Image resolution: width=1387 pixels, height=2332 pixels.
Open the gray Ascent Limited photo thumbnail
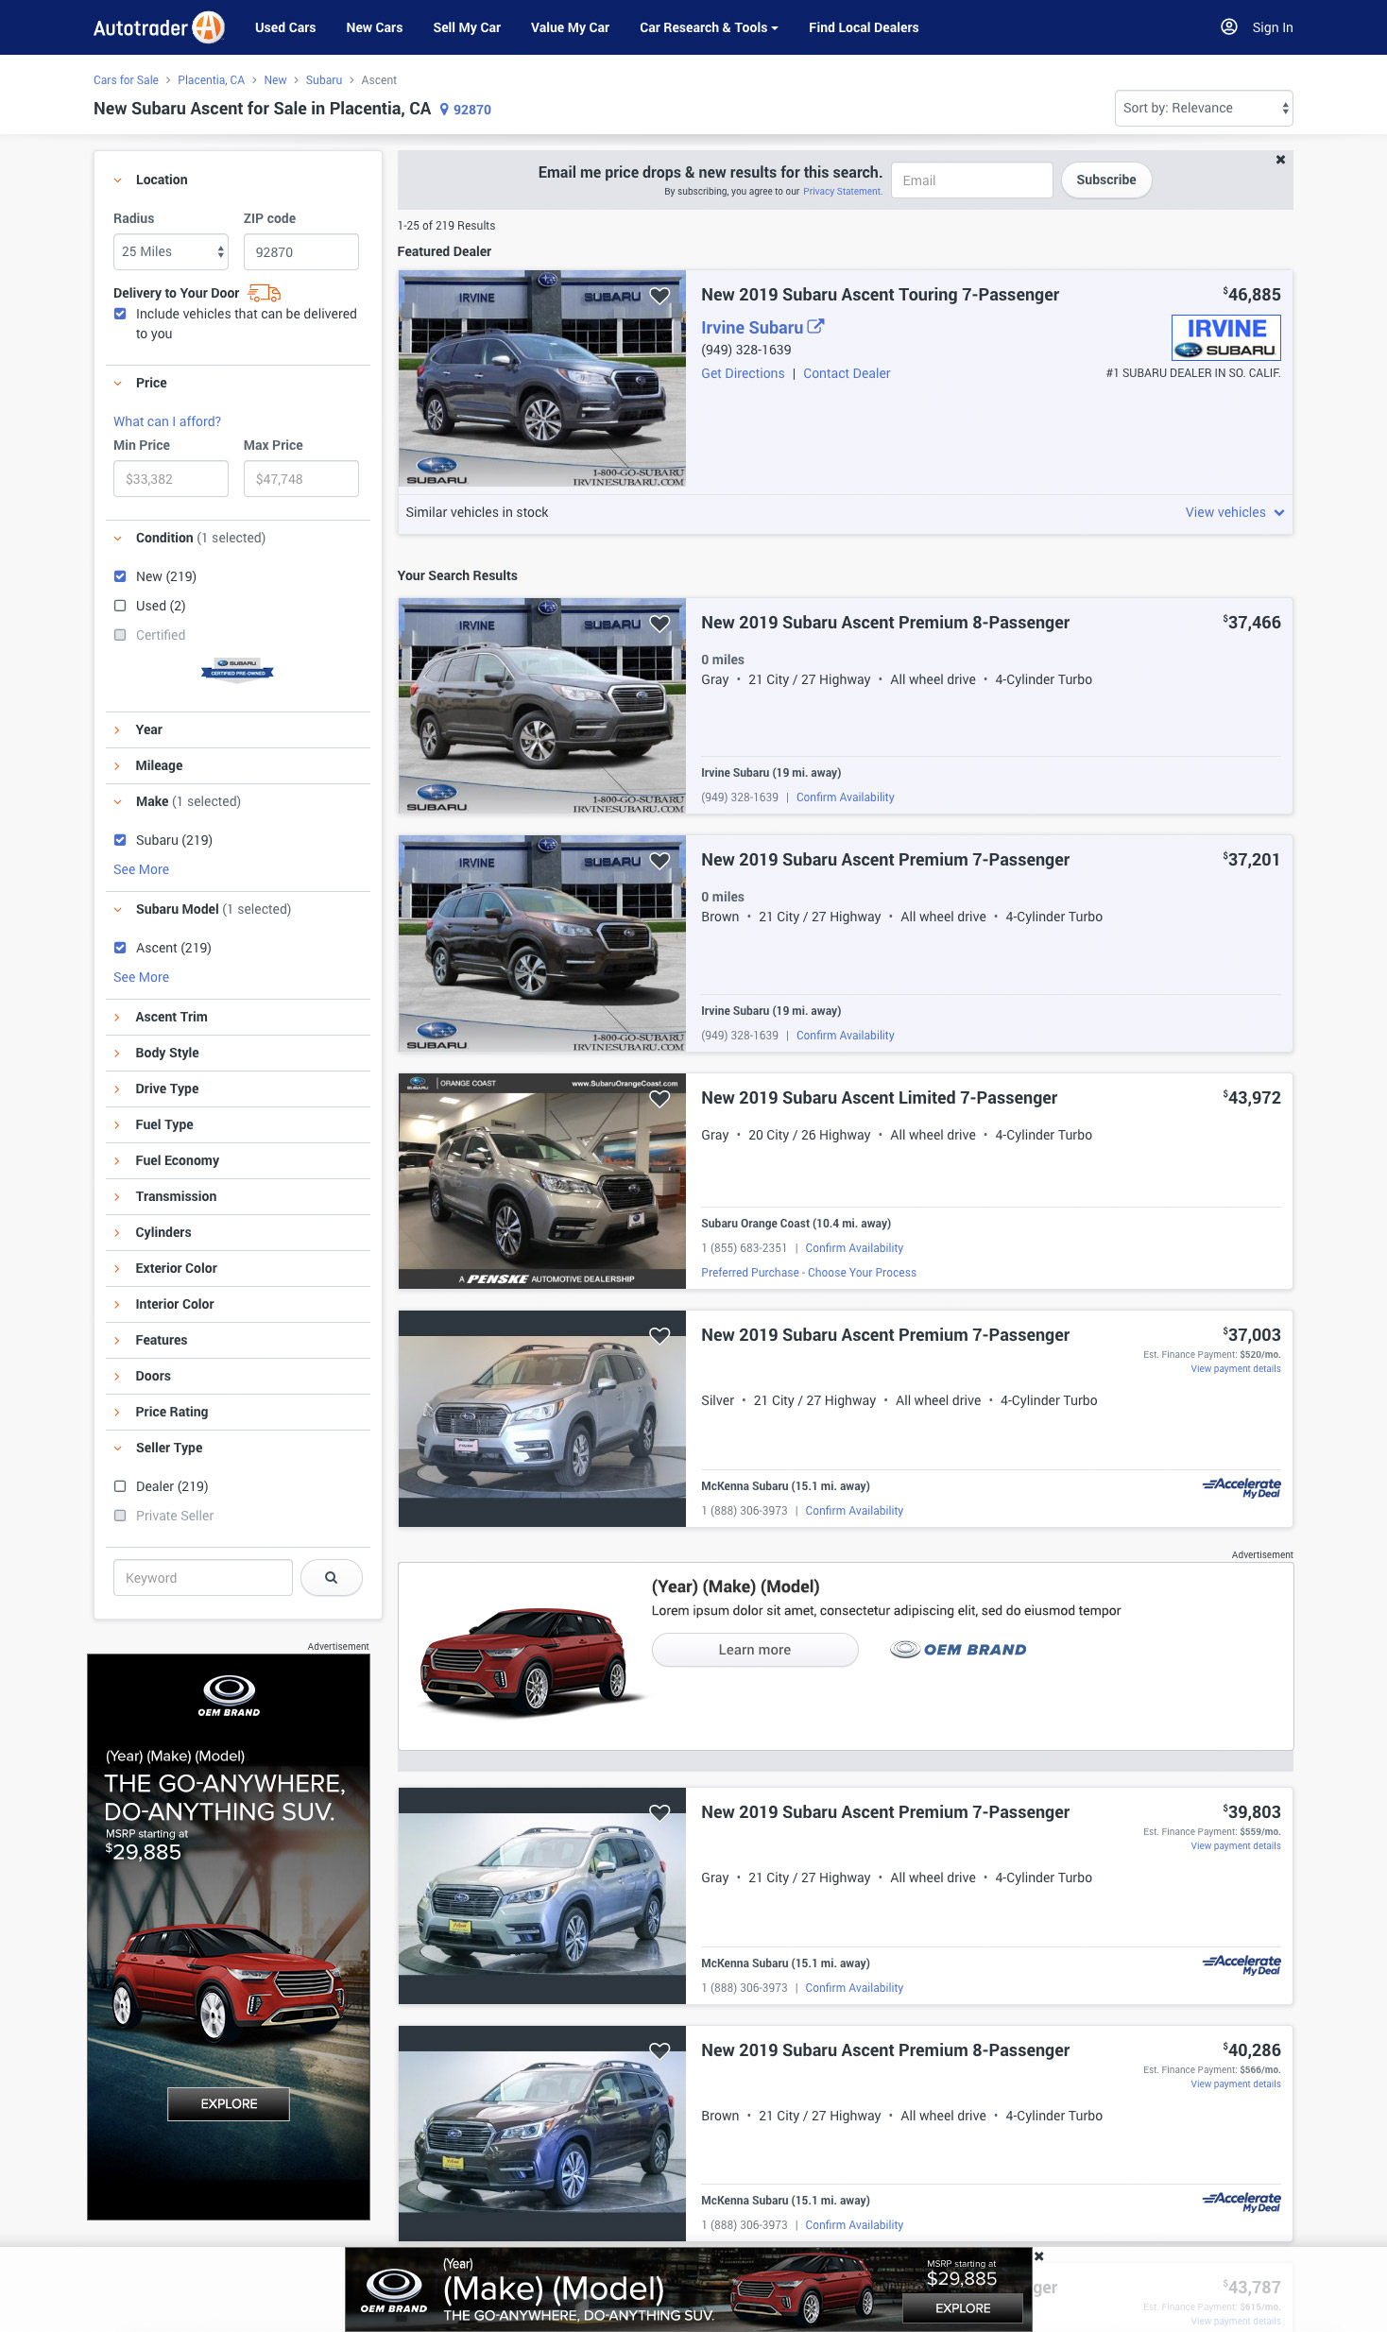coord(542,1180)
